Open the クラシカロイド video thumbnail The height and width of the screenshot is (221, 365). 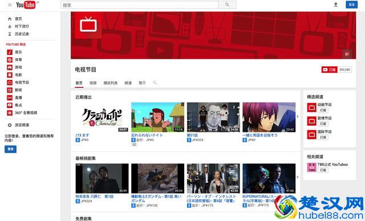coord(102,117)
